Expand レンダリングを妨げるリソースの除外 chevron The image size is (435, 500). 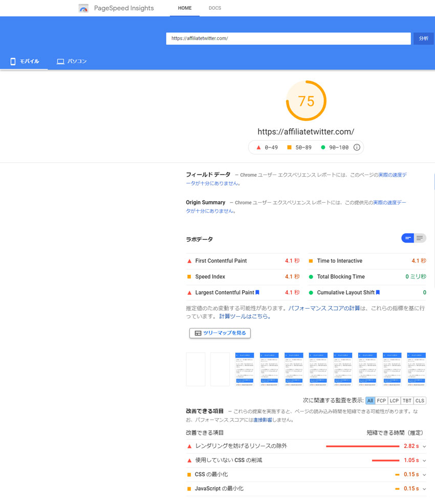[424, 446]
